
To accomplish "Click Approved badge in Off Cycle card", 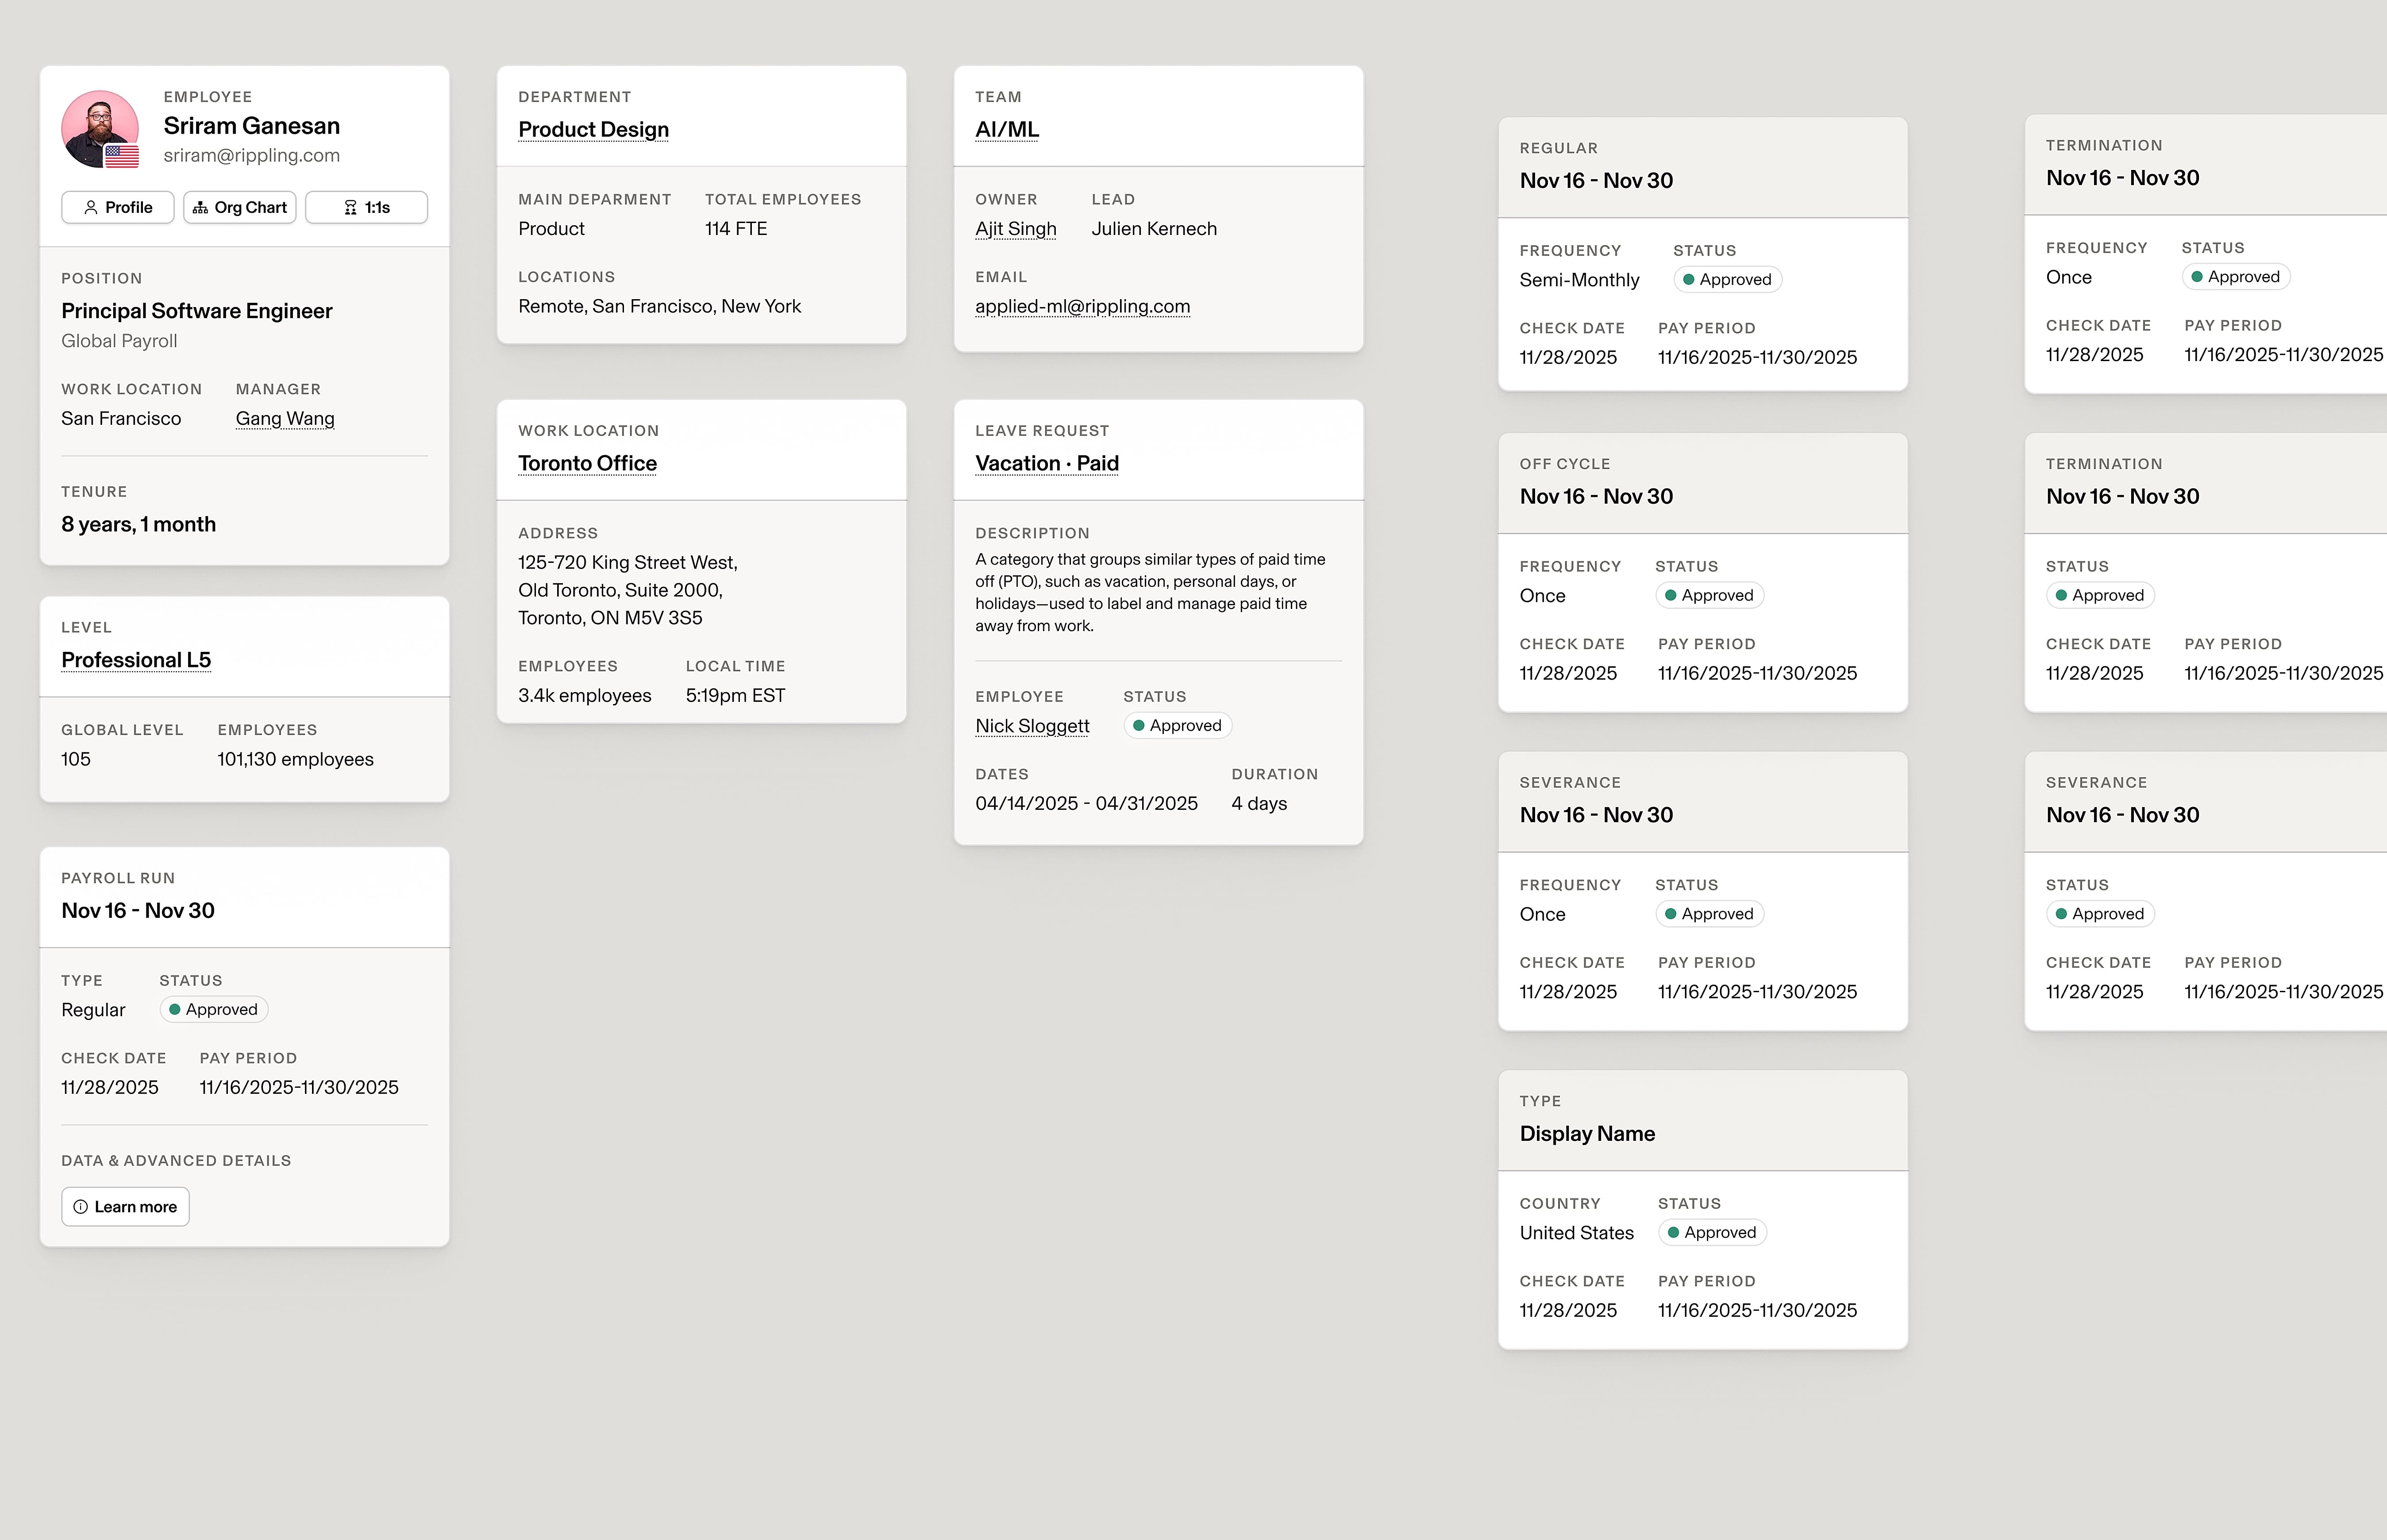I will pos(1709,596).
